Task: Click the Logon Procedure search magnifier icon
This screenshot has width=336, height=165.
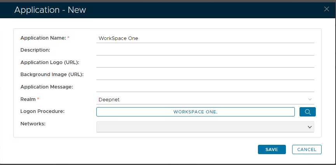Action: coord(307,112)
